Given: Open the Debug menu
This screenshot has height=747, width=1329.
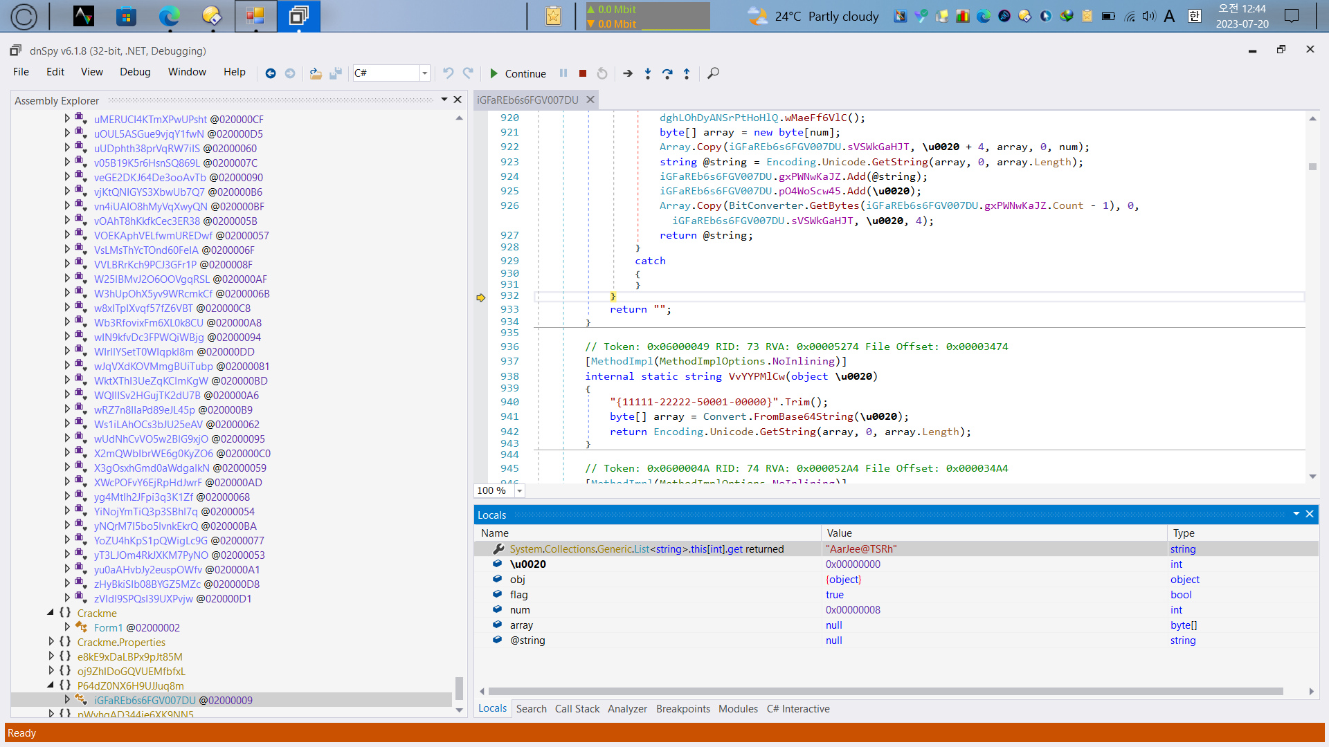Looking at the screenshot, I should (135, 72).
